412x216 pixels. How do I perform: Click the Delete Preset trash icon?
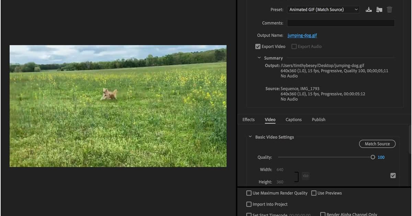coord(389,10)
